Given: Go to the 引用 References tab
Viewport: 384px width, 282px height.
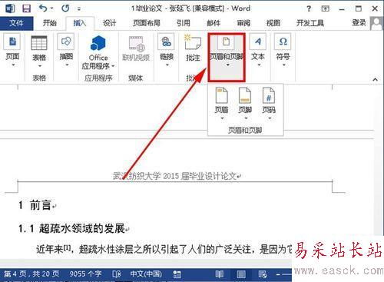Looking at the screenshot, I should [184, 23].
